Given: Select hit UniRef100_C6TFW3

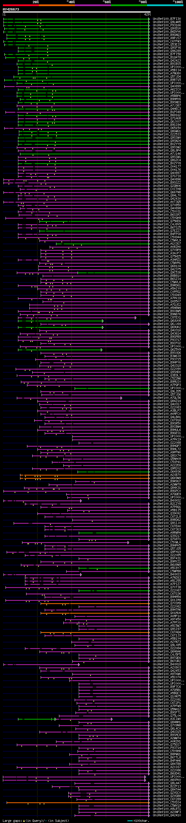Looking at the screenshot, I should [167, 41].
